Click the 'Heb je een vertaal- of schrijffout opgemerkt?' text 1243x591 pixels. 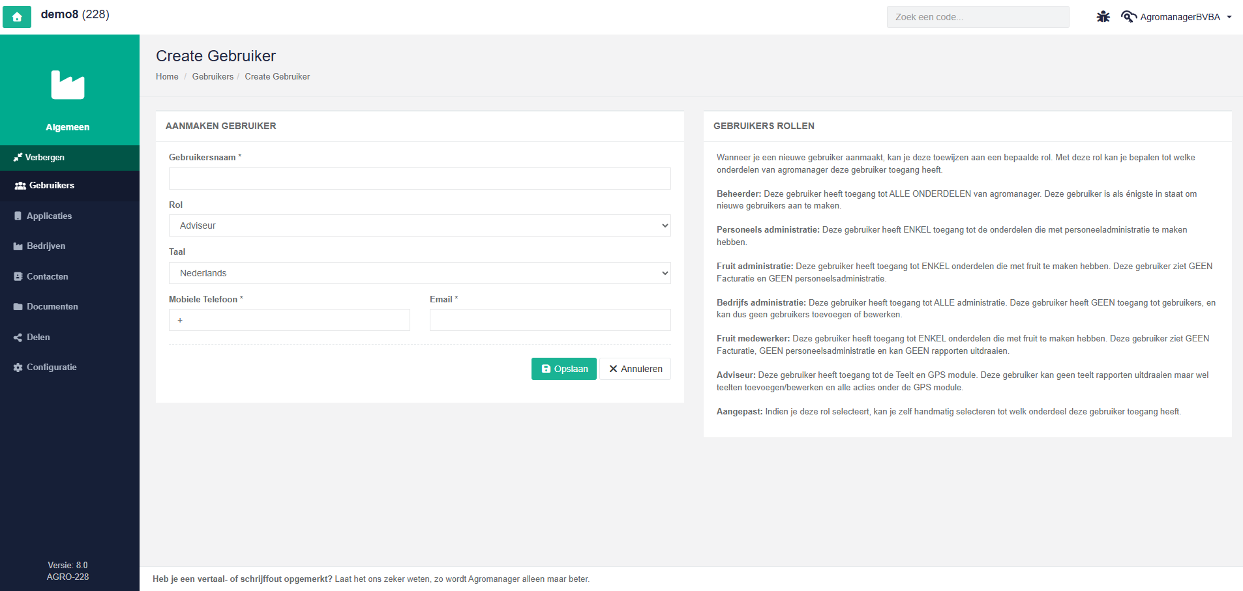[x=243, y=579]
